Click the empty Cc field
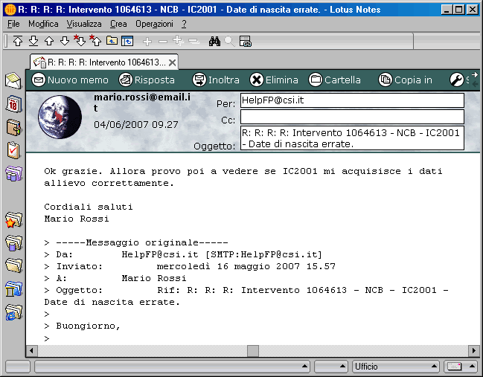The width and height of the screenshot is (483, 377). tap(352, 117)
